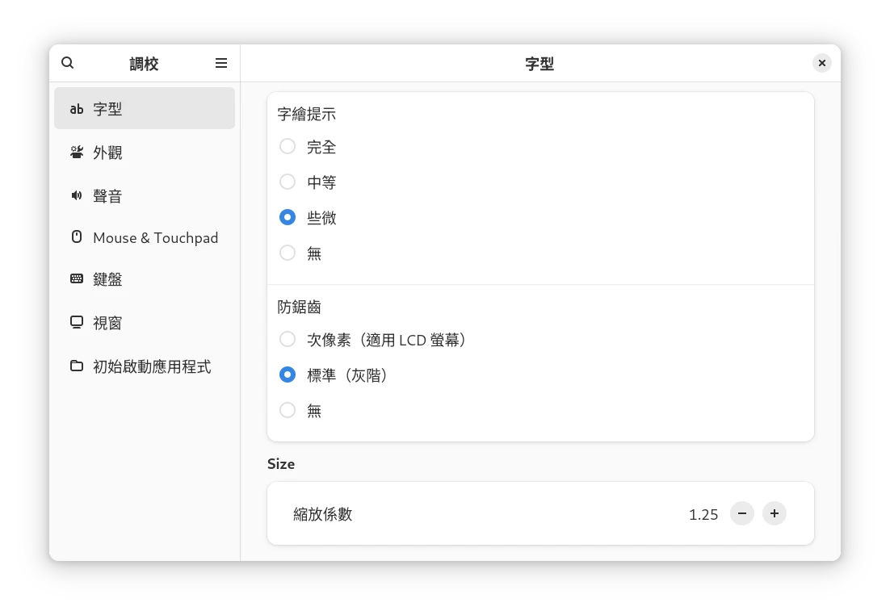Click the 初始啟動應用程式 folder icon
Viewport: 890px width, 615px height.
point(77,366)
